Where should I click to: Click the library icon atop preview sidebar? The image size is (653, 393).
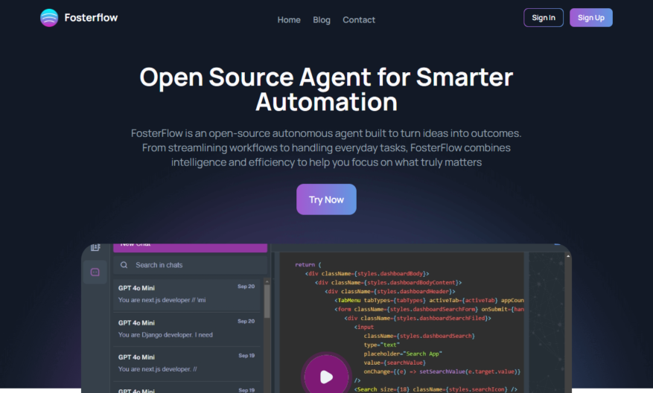pos(95,247)
